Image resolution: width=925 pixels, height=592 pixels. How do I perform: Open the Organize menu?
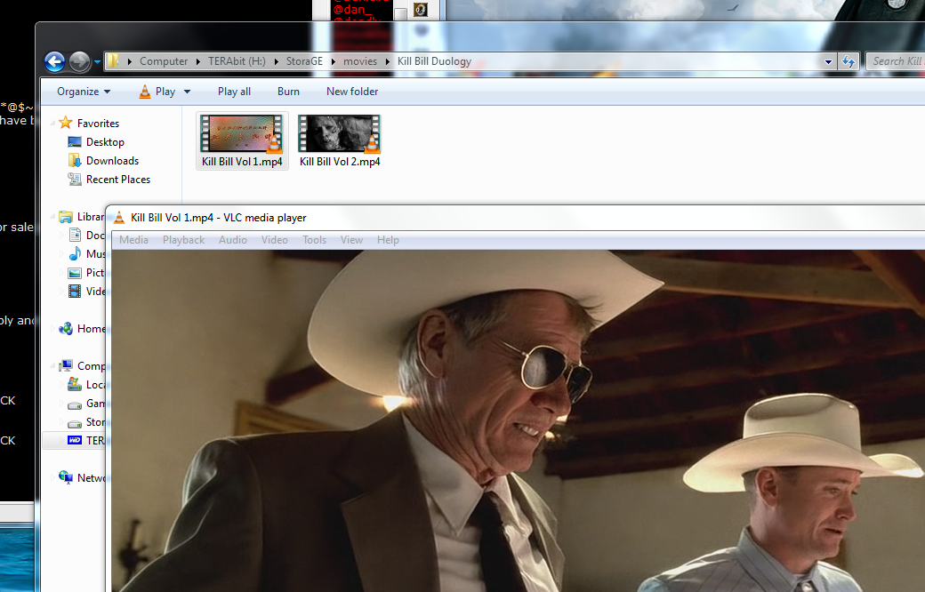[x=84, y=92]
